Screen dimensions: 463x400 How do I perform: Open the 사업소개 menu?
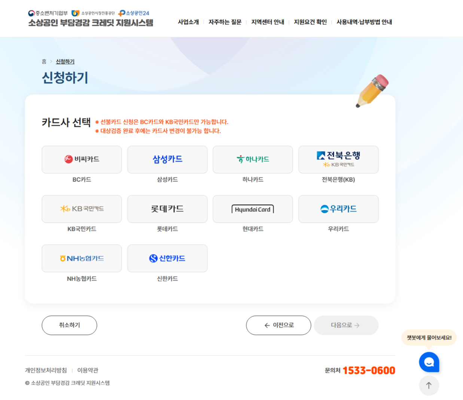pos(188,22)
